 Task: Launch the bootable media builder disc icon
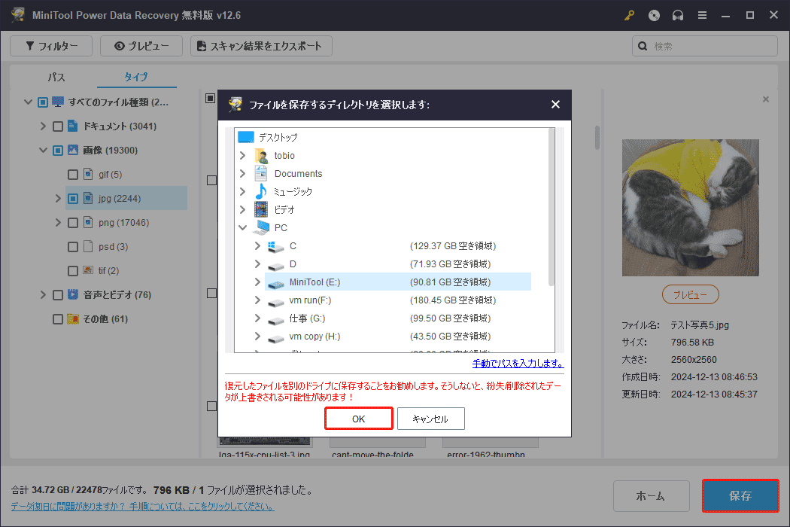[653, 15]
